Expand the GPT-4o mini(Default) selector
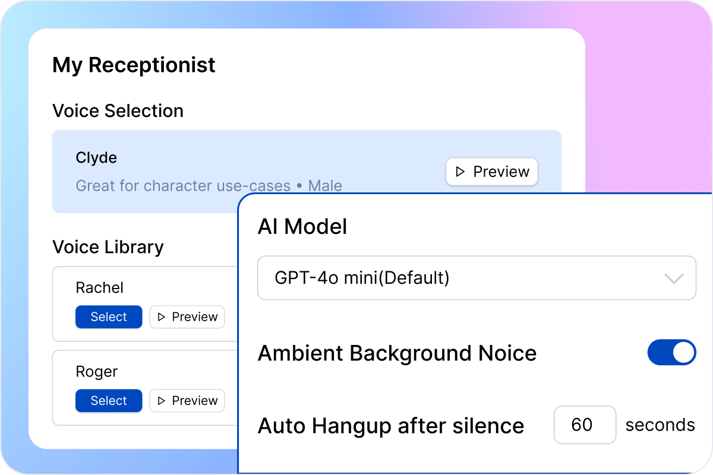Viewport: 713px width, 475px height. [x=477, y=278]
